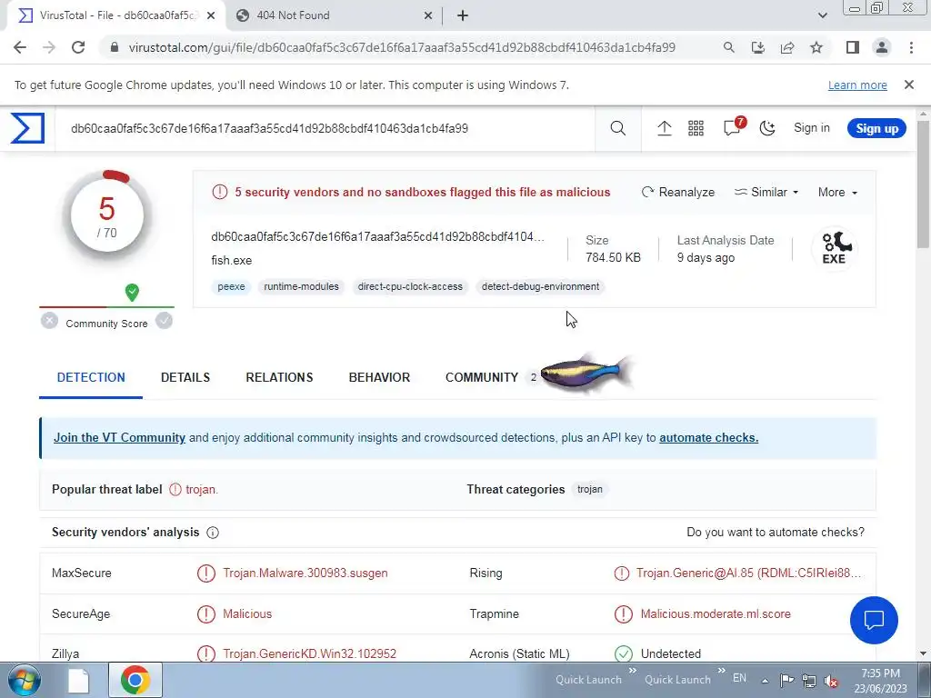Click the peexe tag
The image size is (931, 698).
click(231, 286)
